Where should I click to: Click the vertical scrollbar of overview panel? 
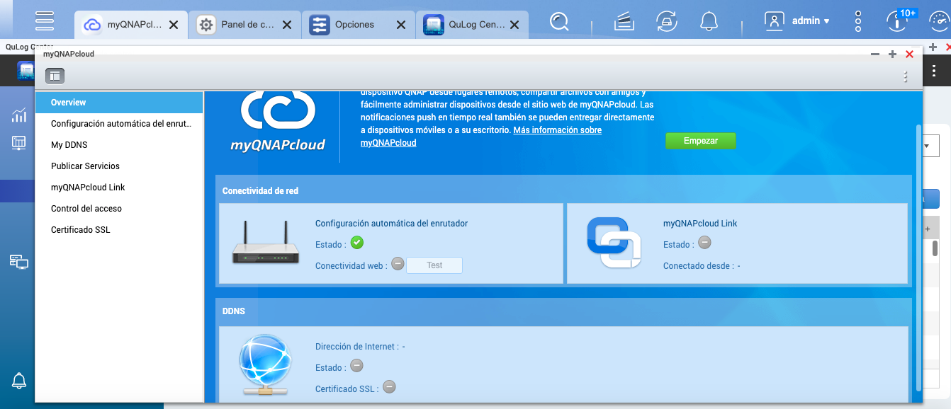(x=919, y=255)
